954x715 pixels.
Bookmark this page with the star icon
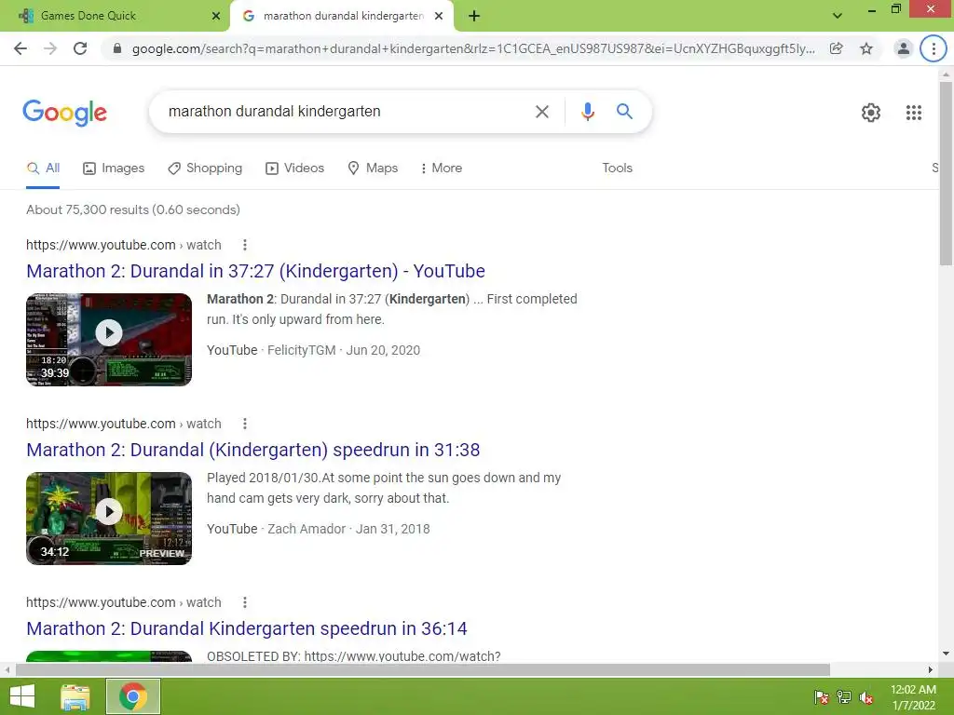(866, 48)
